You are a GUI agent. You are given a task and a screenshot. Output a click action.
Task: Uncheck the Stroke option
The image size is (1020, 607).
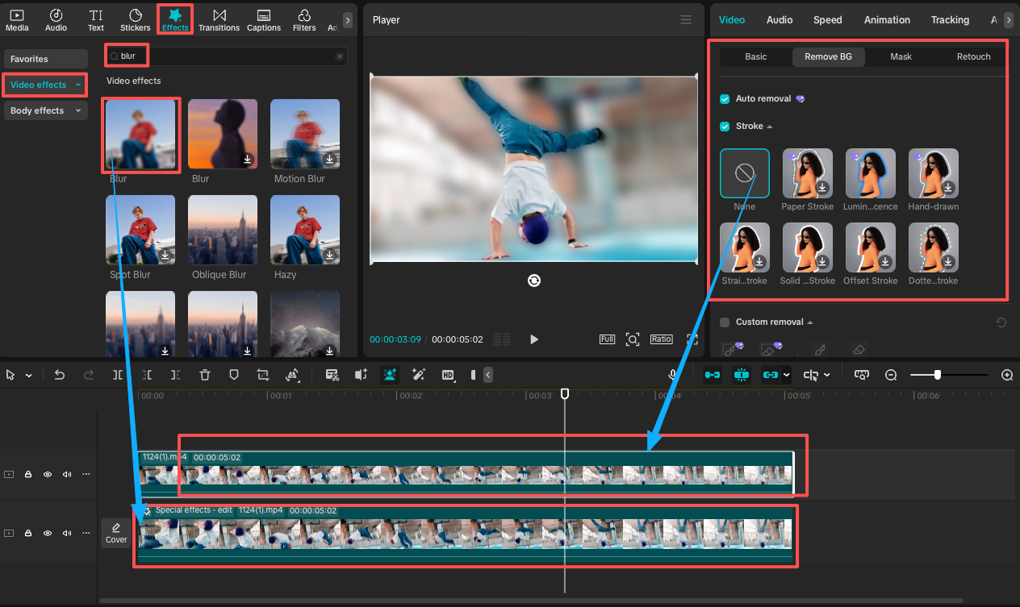724,126
